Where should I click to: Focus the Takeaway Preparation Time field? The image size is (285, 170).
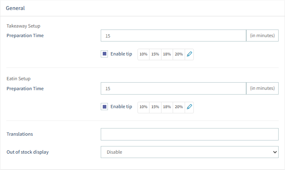[173, 36]
